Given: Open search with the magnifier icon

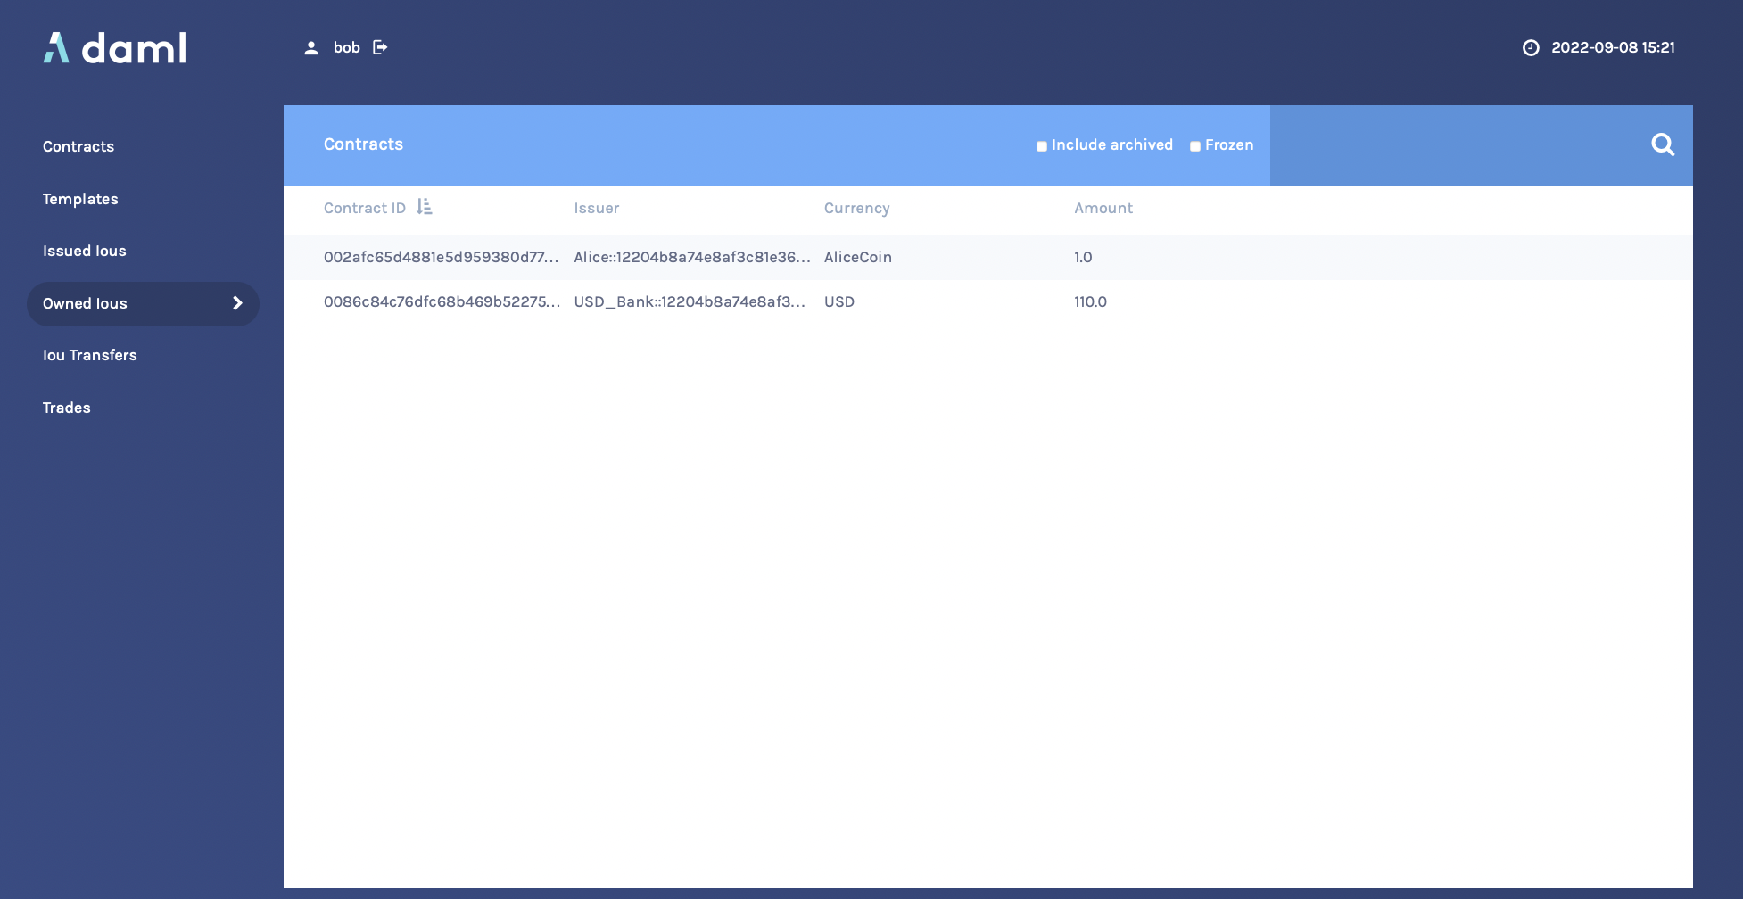Looking at the screenshot, I should pyautogui.click(x=1663, y=144).
